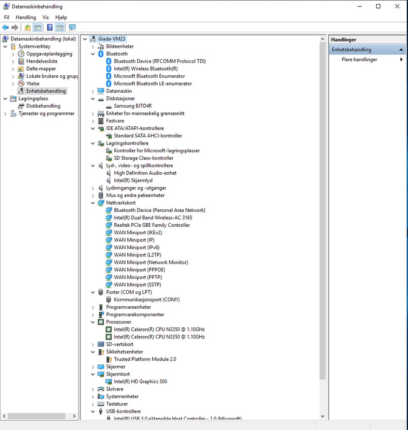Image resolution: width=408 pixels, height=430 pixels.
Task: Click the Trusted Platform Module 2.0 icon
Action: point(109,359)
